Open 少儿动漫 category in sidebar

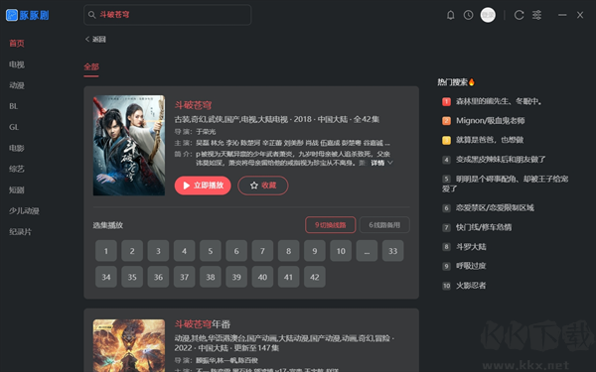tap(24, 210)
